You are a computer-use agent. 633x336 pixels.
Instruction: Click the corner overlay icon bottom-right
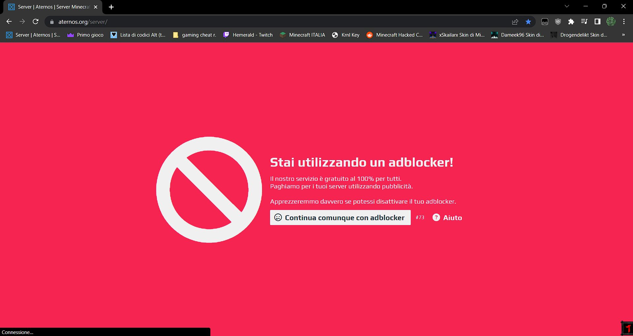pos(627,328)
